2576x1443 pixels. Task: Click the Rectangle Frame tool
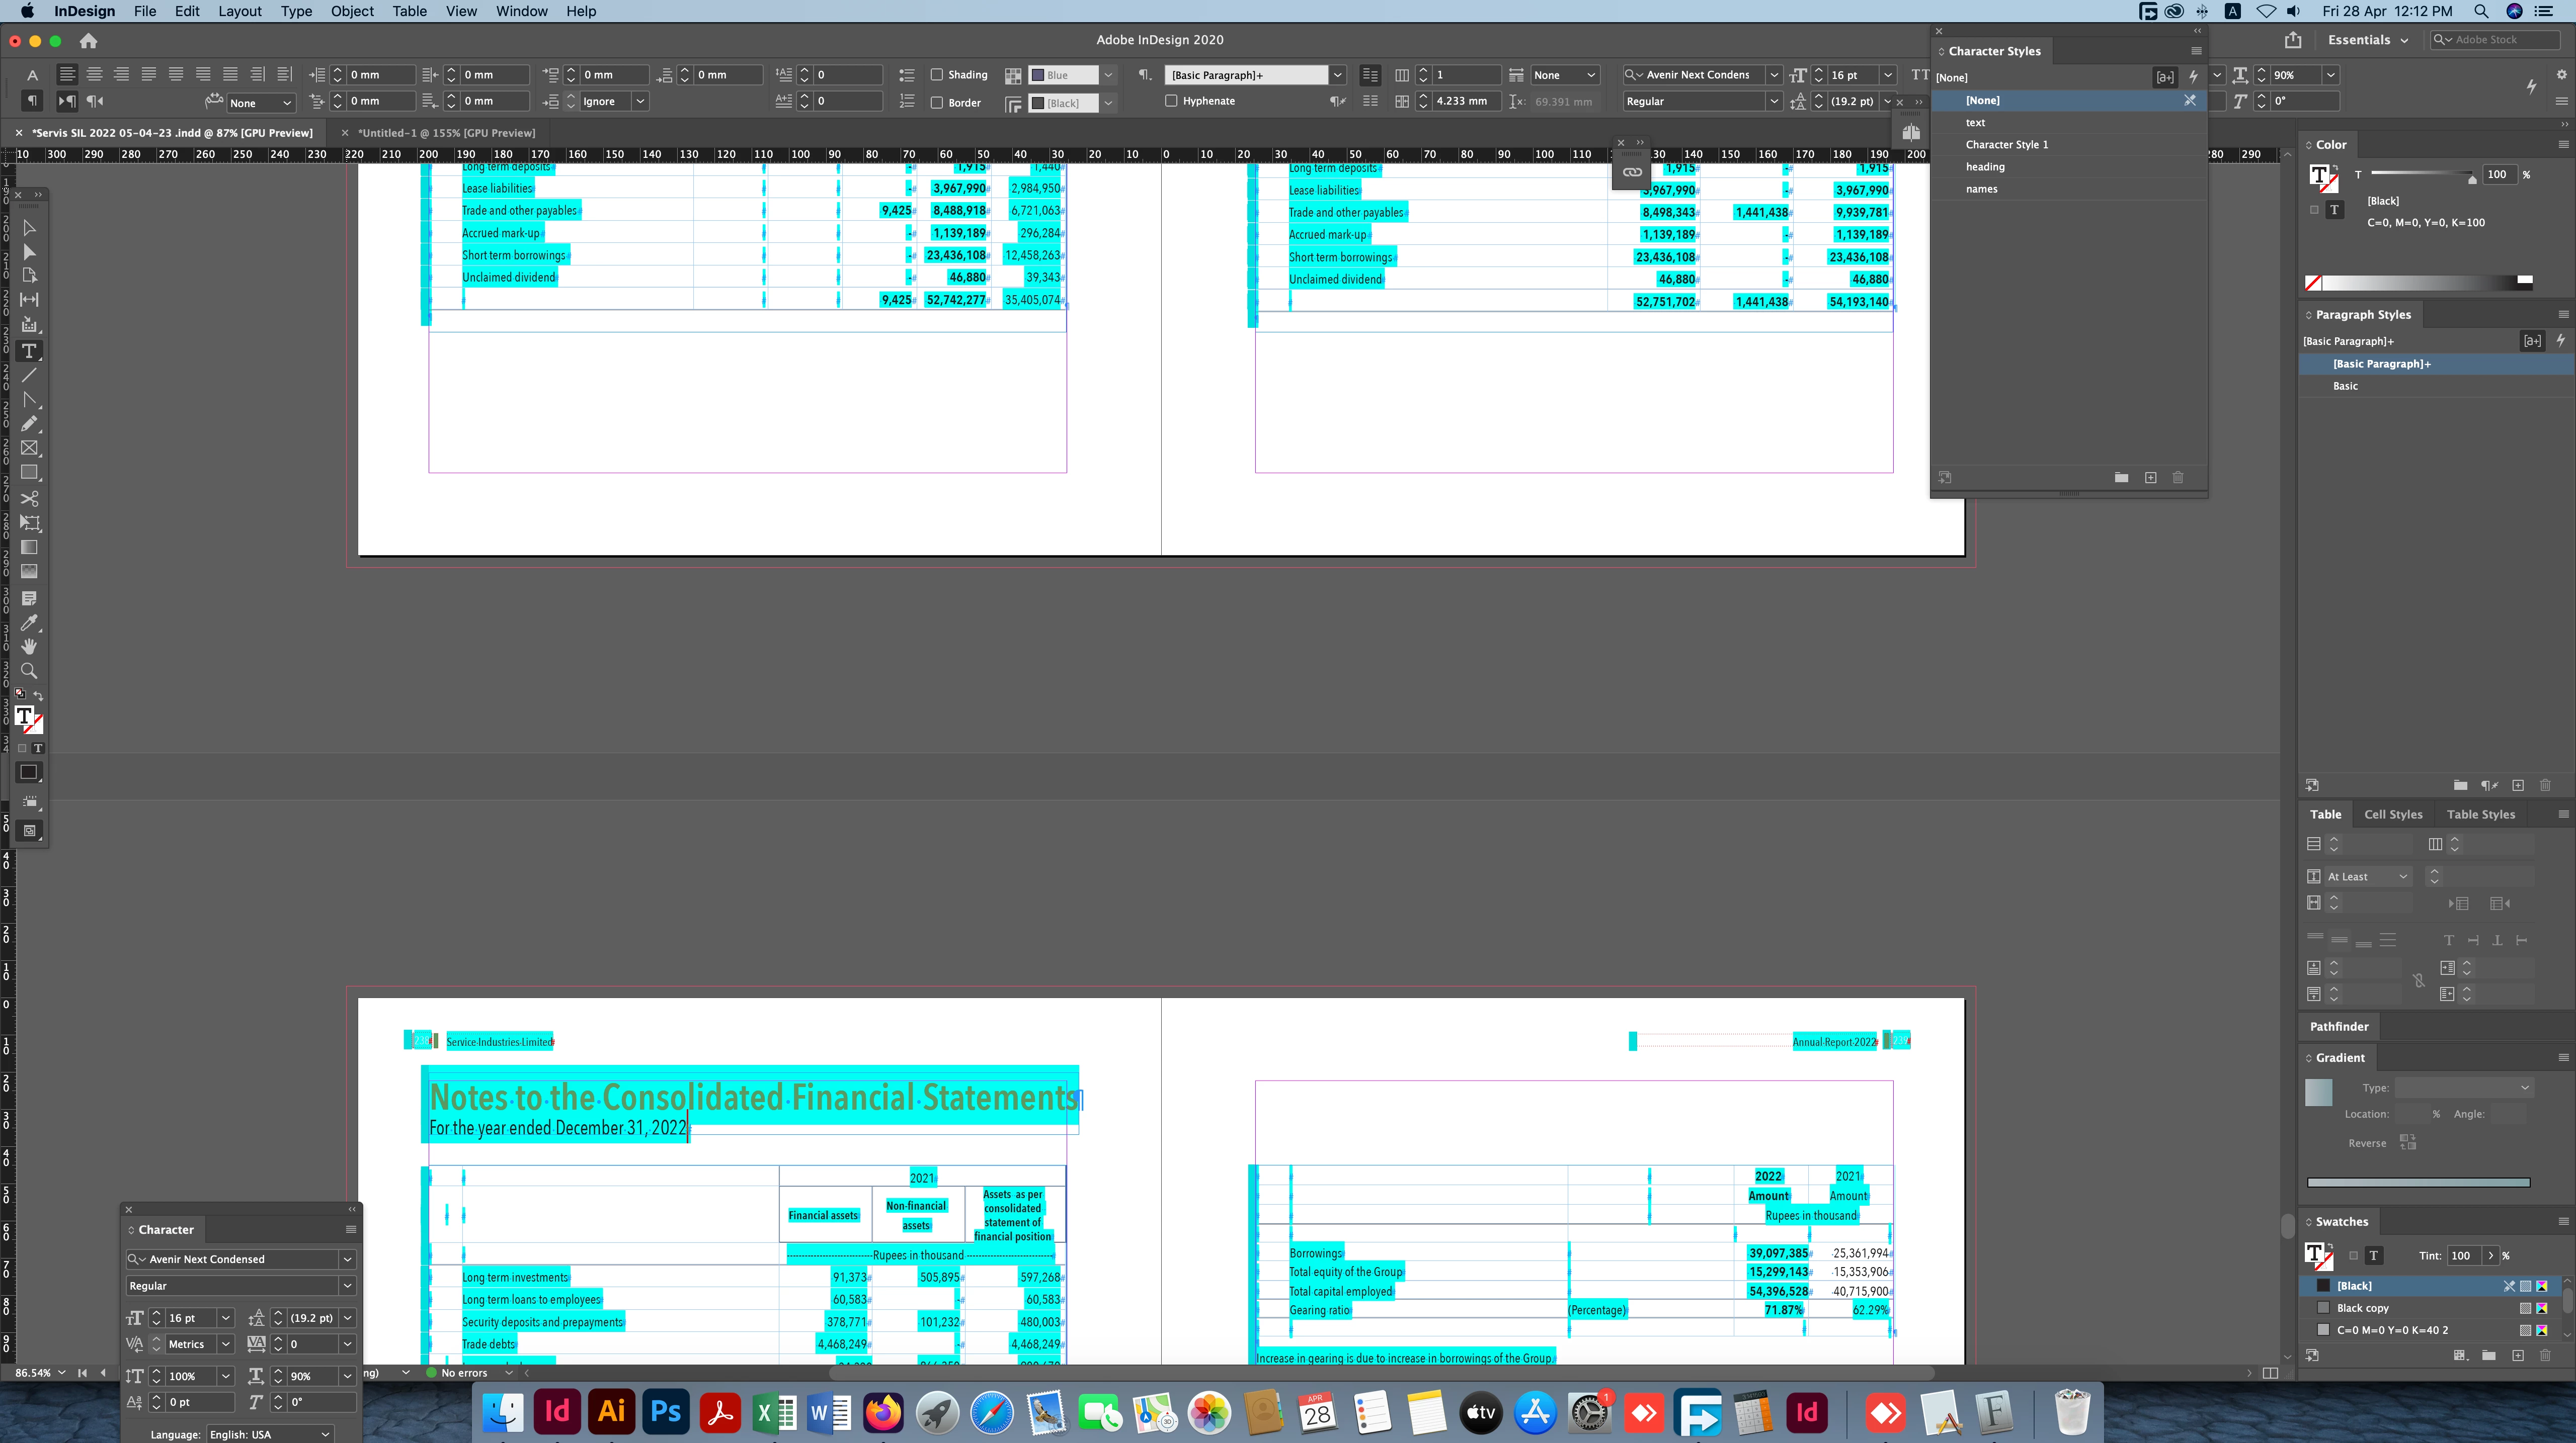point(29,448)
